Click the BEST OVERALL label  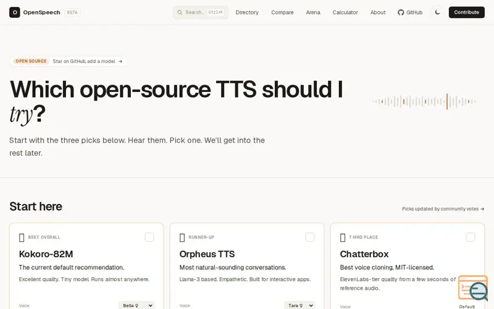pyautogui.click(x=44, y=237)
